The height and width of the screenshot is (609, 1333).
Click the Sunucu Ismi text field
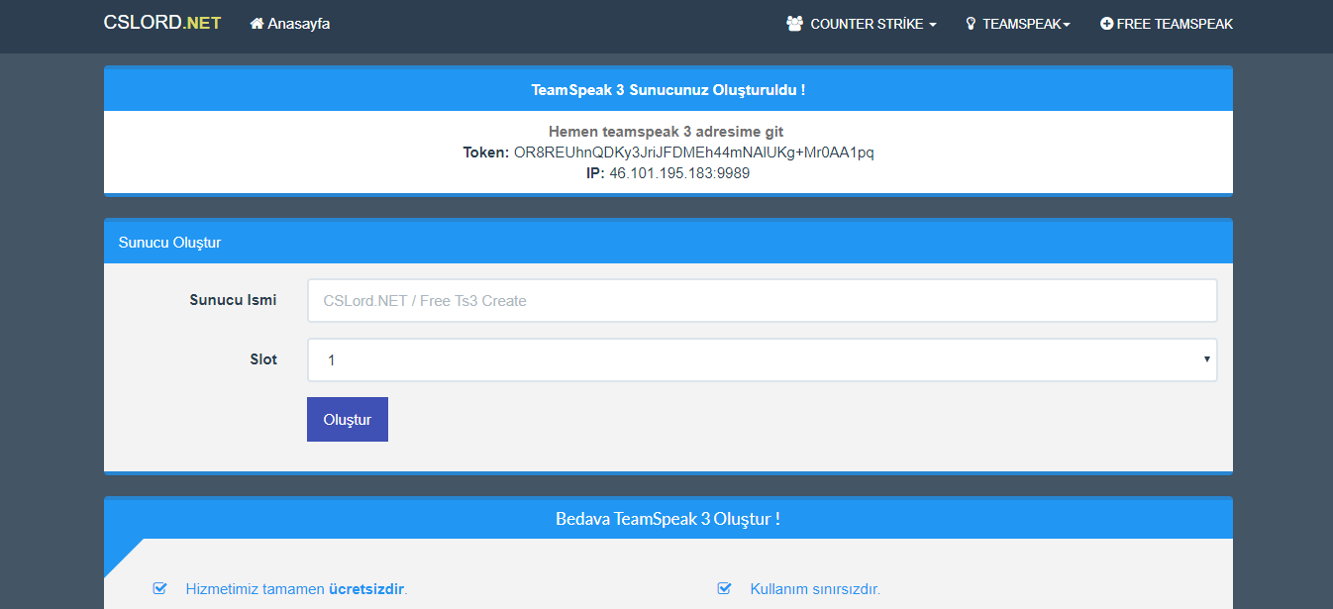tap(762, 300)
